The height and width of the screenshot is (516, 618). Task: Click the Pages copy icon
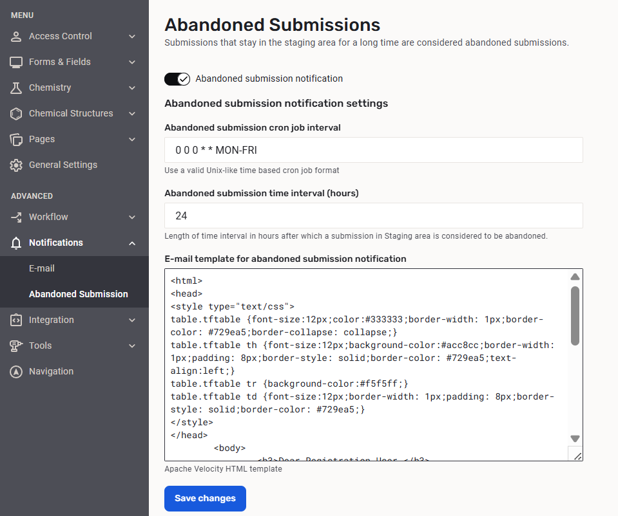[x=16, y=140]
